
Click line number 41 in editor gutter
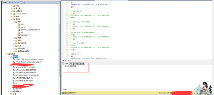[x=67, y=5]
